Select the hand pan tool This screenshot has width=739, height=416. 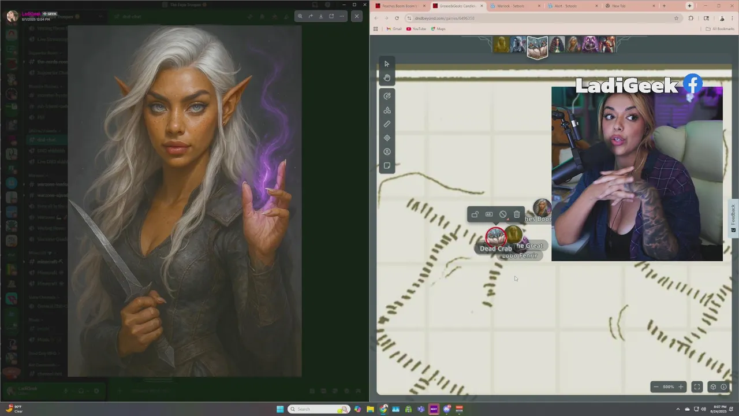[387, 77]
